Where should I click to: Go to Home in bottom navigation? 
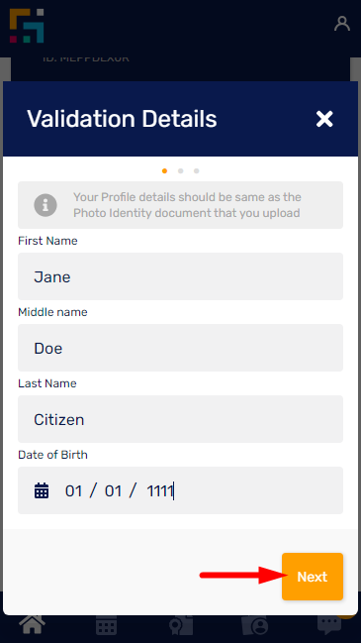(x=33, y=625)
